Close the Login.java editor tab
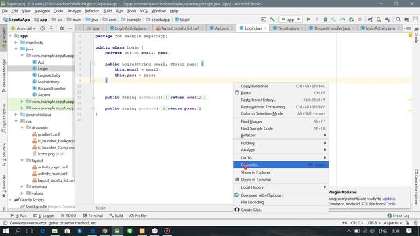This screenshot has width=420, height=236. 266,28
